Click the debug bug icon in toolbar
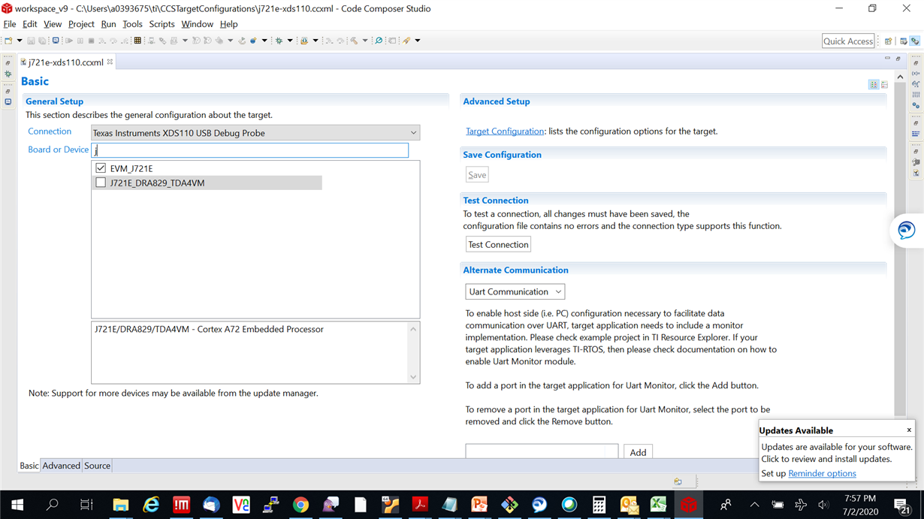This screenshot has width=924, height=519. tap(279, 41)
